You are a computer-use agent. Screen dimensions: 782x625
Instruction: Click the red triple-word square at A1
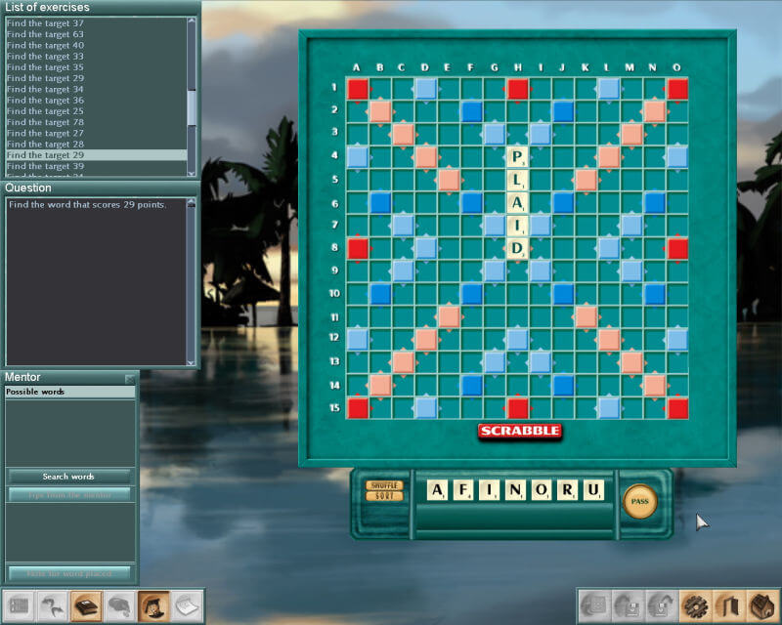[x=358, y=89]
